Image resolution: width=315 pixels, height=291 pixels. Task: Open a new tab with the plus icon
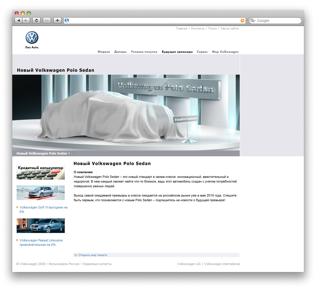pos(57,20)
